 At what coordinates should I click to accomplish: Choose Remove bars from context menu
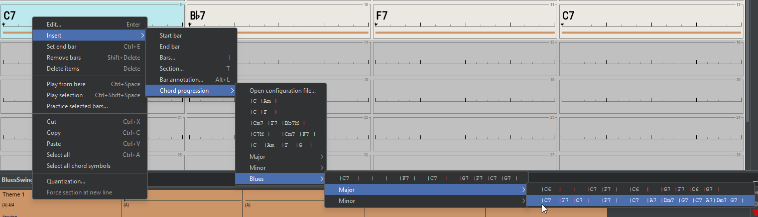63,58
